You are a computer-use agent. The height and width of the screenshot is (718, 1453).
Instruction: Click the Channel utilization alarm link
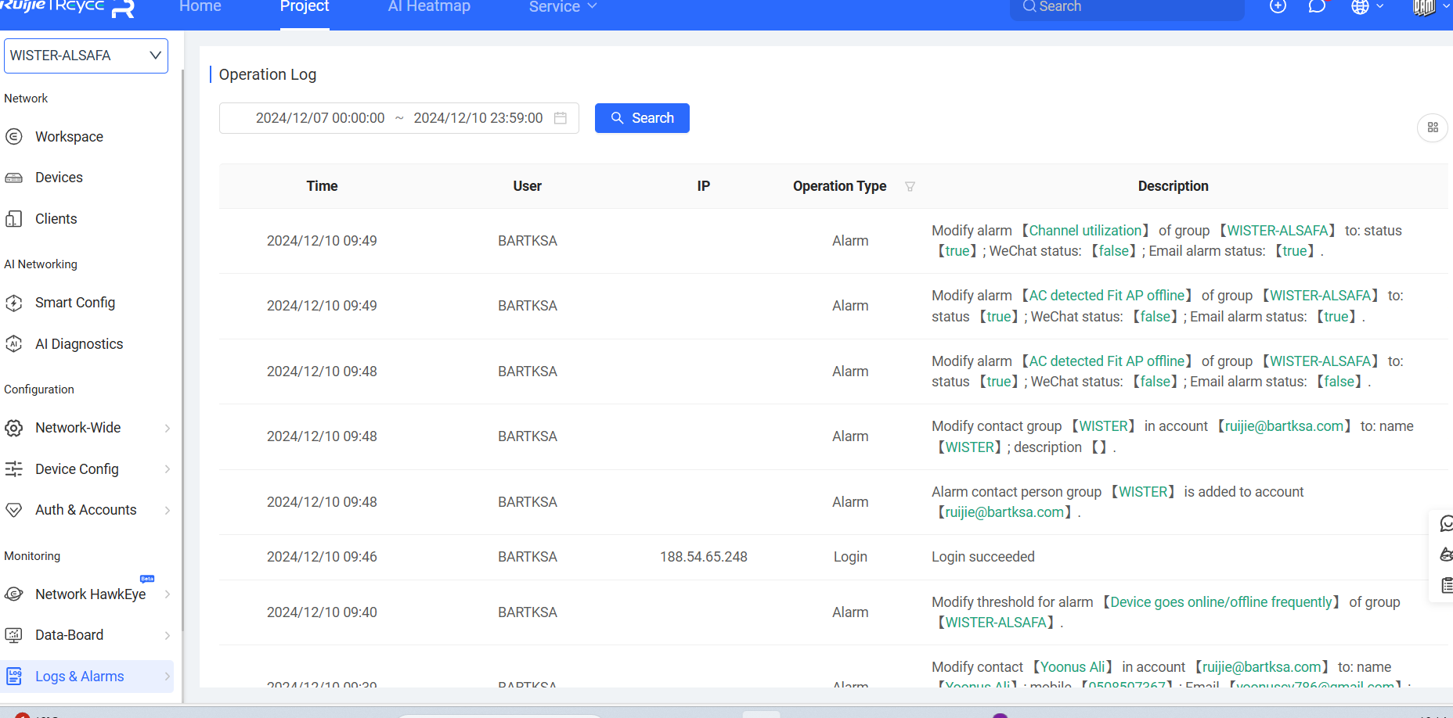pos(1085,231)
